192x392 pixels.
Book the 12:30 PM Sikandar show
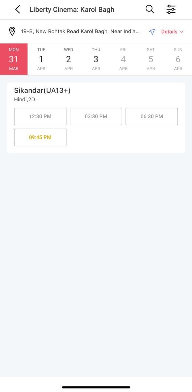tap(40, 116)
